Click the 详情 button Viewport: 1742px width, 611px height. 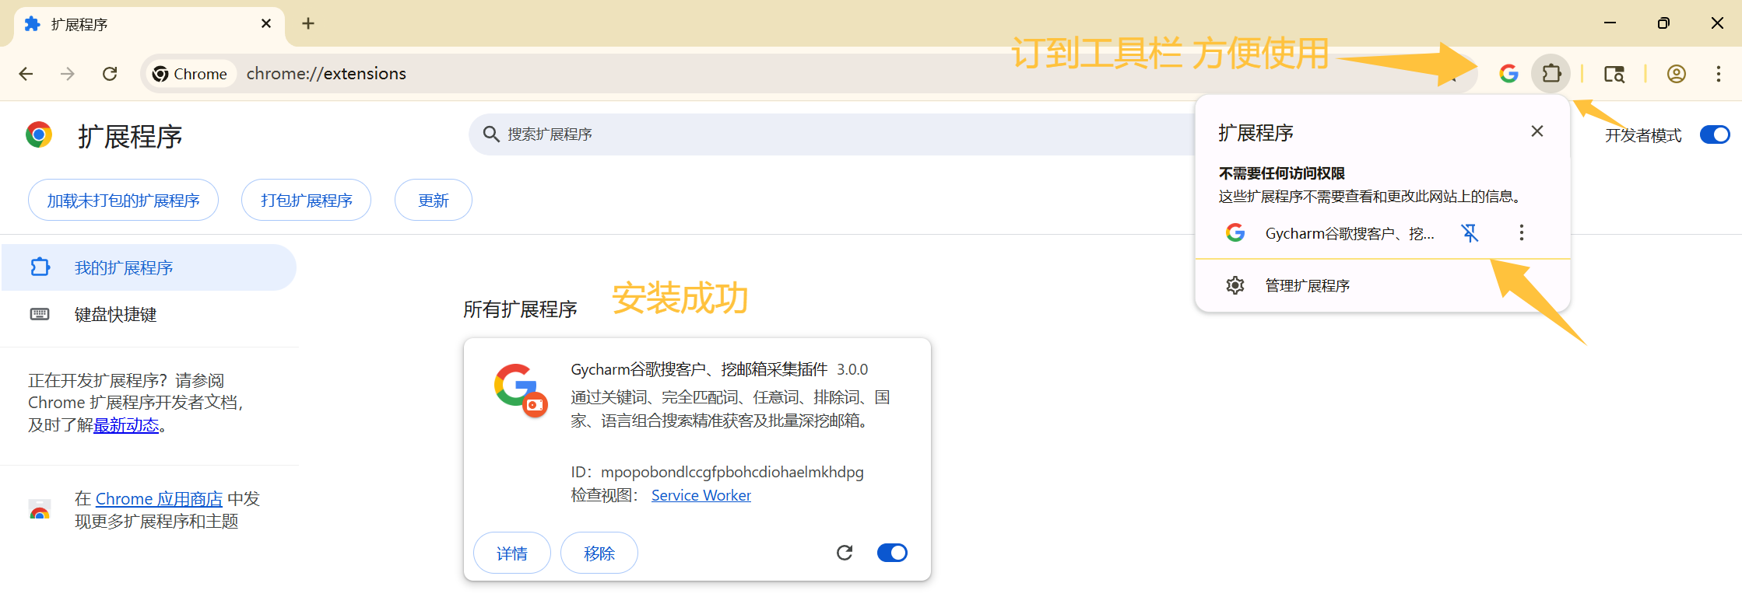click(512, 553)
